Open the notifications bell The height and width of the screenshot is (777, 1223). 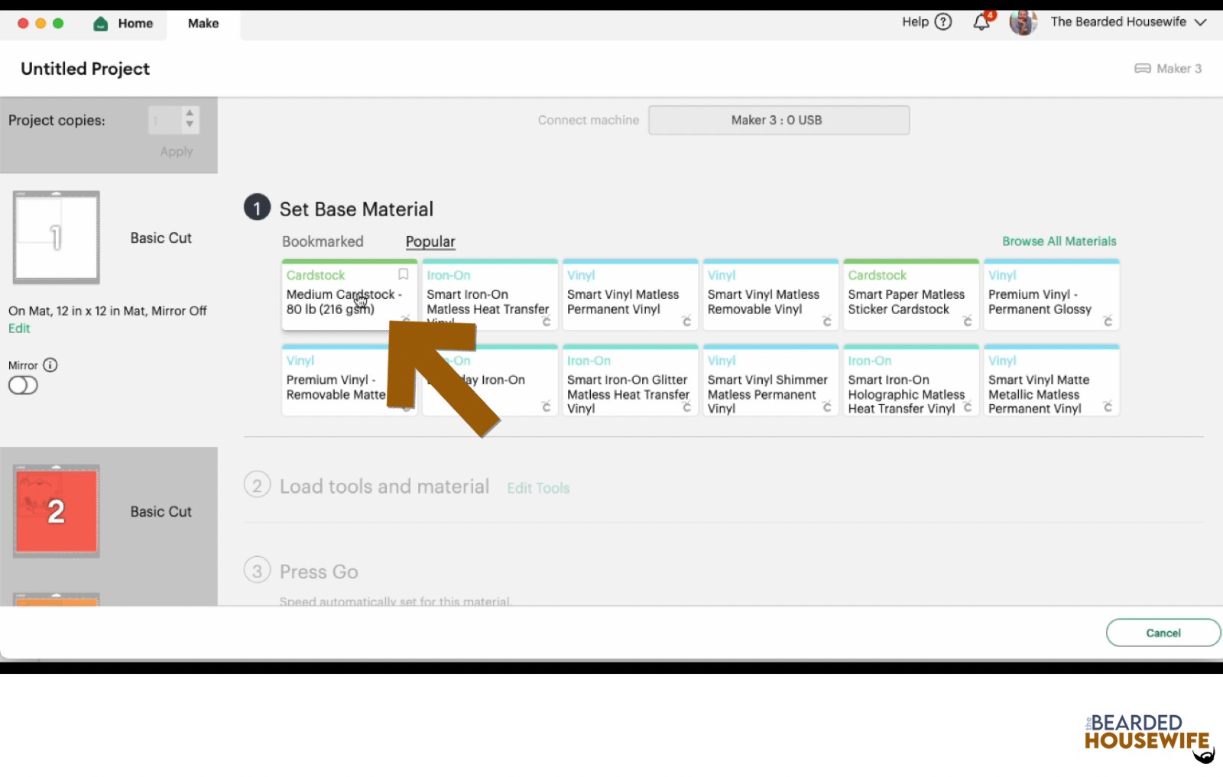981,22
